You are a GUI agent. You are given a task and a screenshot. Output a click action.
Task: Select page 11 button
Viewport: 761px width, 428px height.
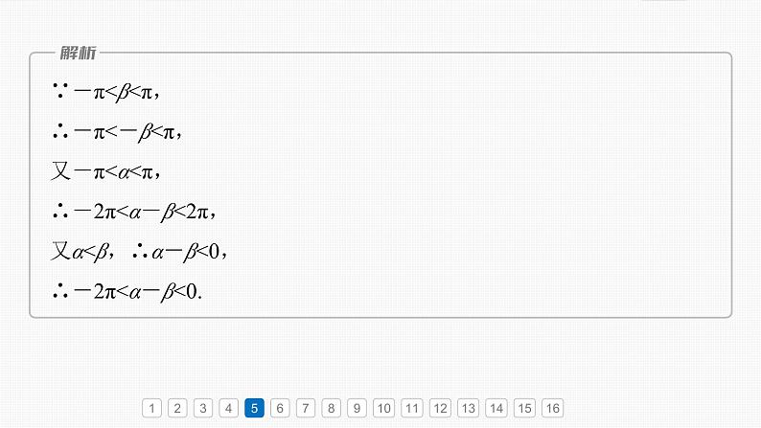412,409
